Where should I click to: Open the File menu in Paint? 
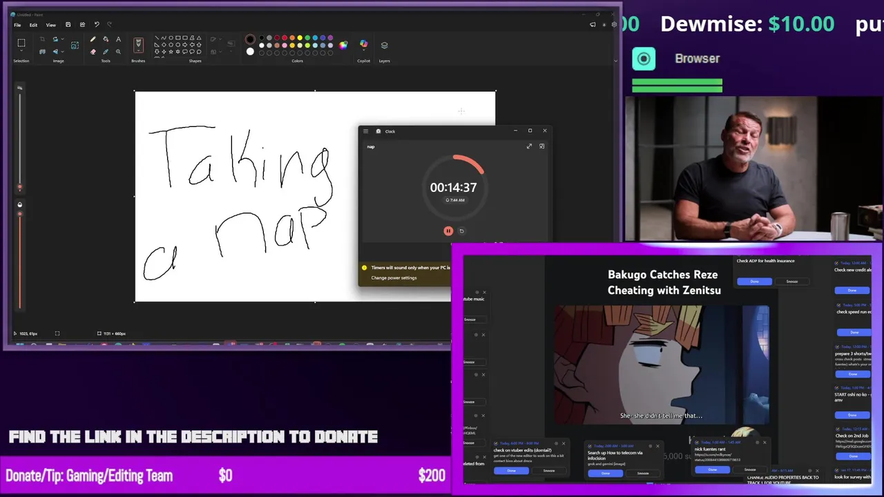coord(17,25)
